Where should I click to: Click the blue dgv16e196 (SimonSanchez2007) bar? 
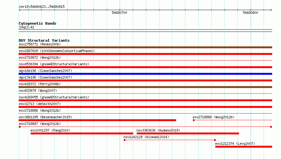pyautogui.click(x=145, y=74)
